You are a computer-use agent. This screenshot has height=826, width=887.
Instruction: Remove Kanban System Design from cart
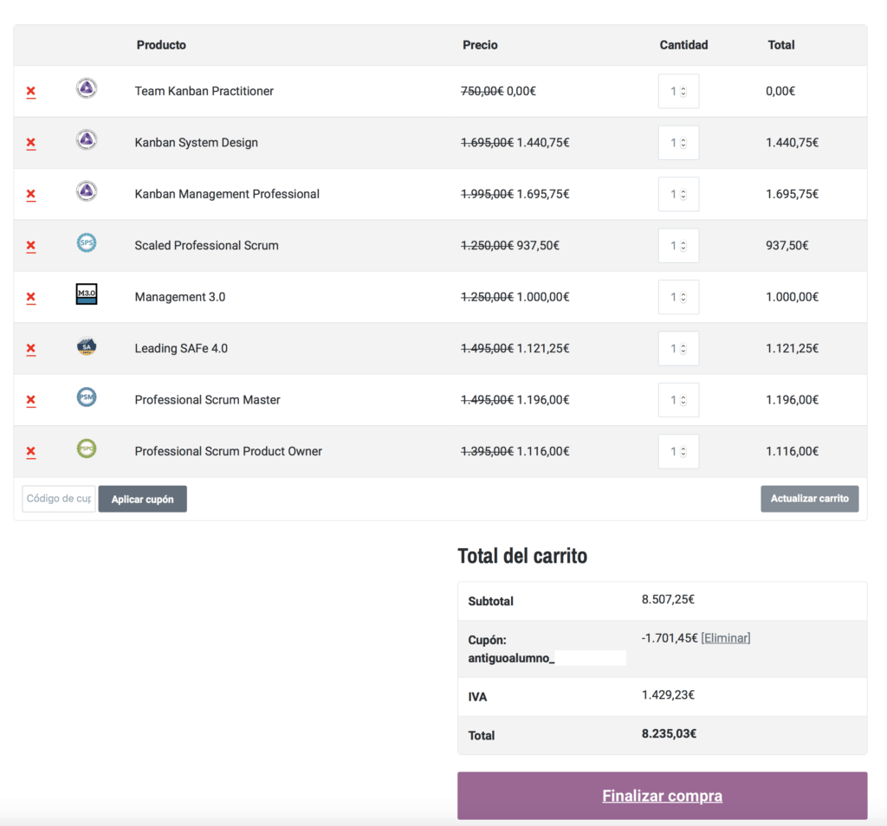(31, 143)
